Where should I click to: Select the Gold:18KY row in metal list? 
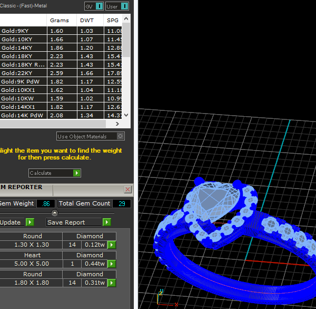pyautogui.click(x=24, y=56)
